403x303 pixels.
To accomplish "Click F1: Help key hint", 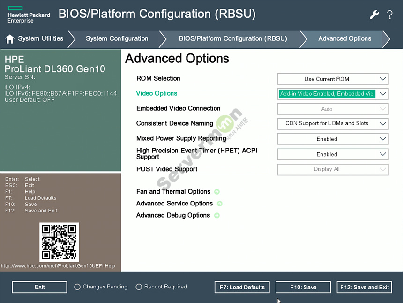I will 20,192.
